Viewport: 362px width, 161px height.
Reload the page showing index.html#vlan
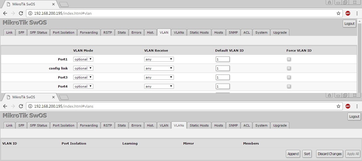click(21, 13)
